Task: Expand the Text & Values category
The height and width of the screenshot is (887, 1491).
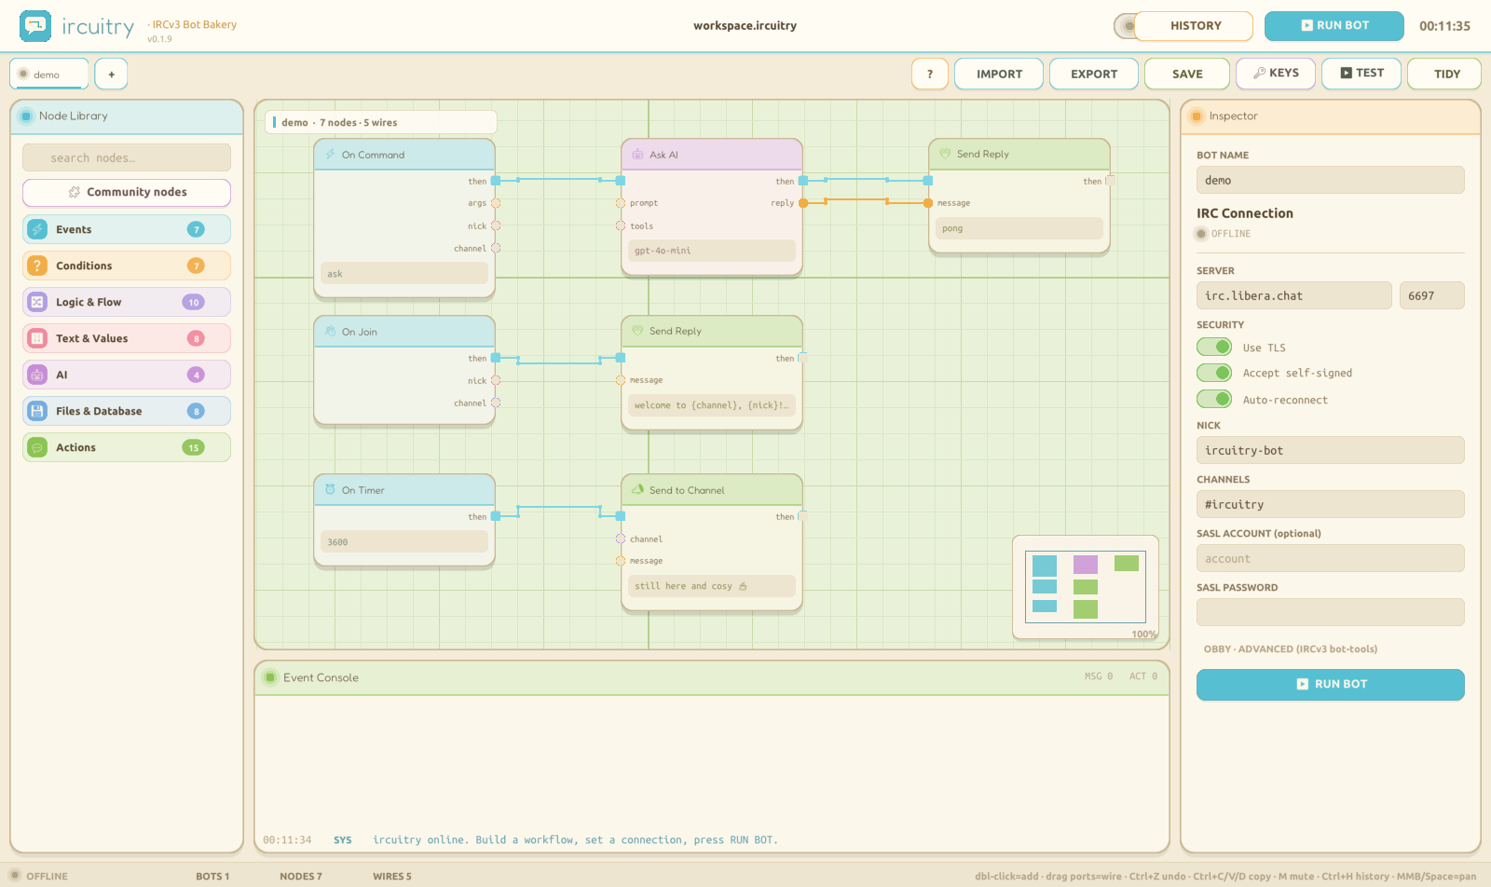Action: point(127,338)
